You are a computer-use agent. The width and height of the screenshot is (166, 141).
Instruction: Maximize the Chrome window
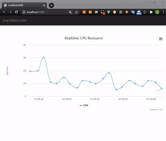154,2
